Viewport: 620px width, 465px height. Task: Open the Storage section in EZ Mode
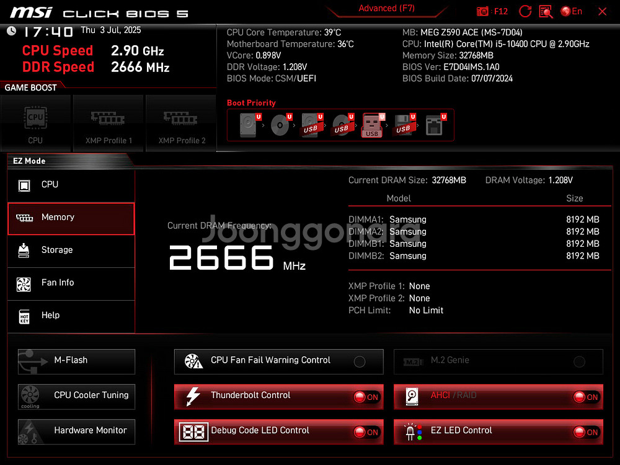coord(71,250)
